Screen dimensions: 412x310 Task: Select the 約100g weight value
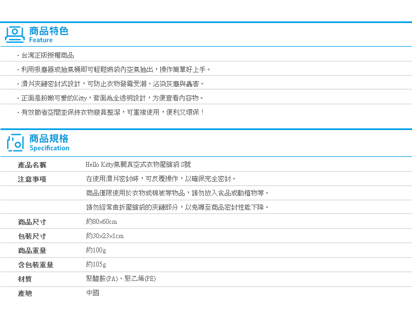[96, 250]
